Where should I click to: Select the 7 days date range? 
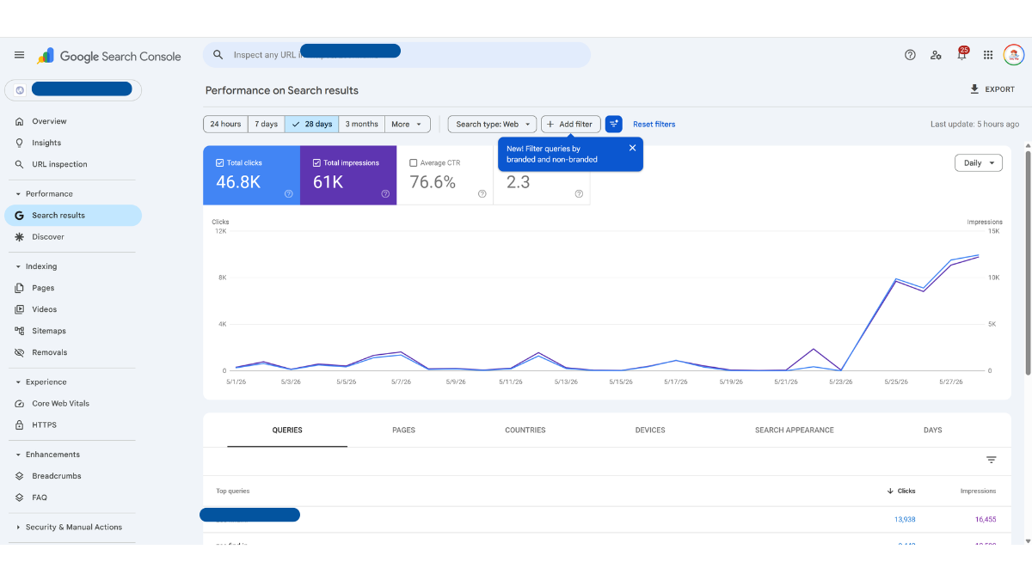(x=267, y=125)
